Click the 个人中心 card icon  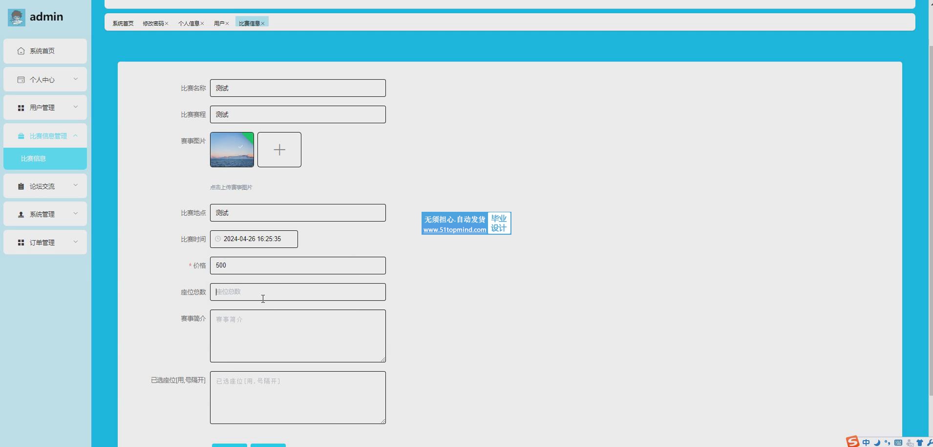tap(21, 80)
